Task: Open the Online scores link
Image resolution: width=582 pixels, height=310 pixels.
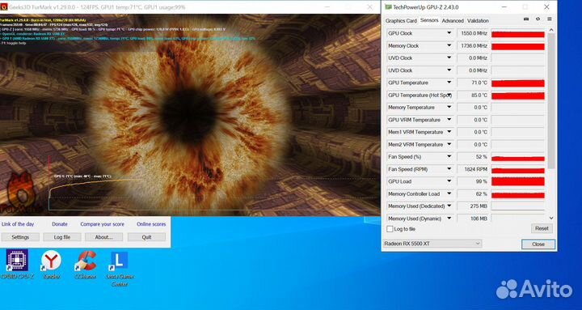Action: pyautogui.click(x=151, y=224)
